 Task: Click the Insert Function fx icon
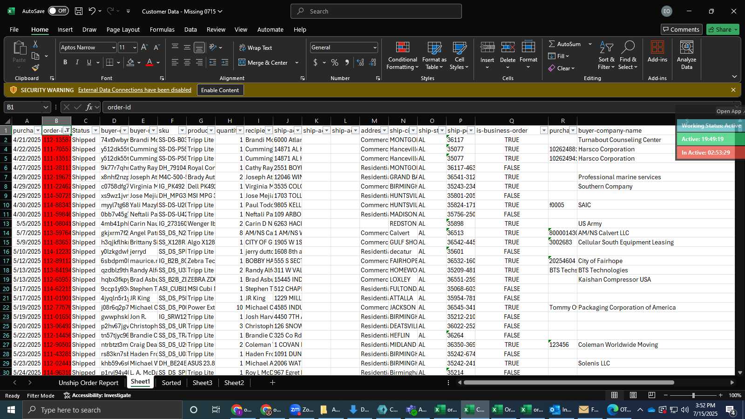(x=89, y=107)
